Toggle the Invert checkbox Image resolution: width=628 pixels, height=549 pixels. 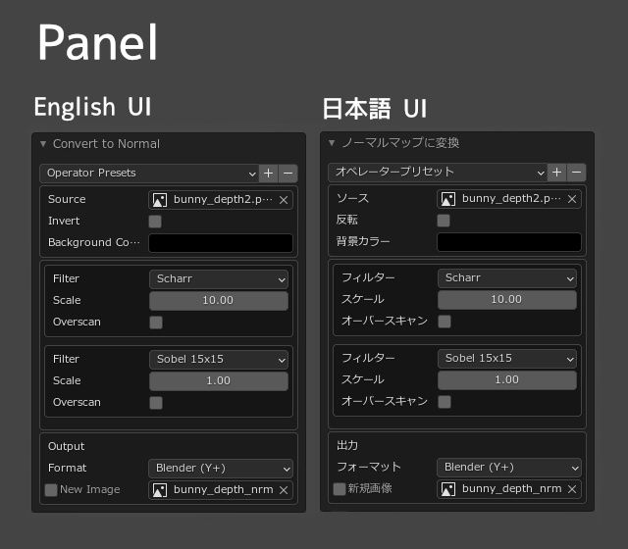tap(155, 222)
